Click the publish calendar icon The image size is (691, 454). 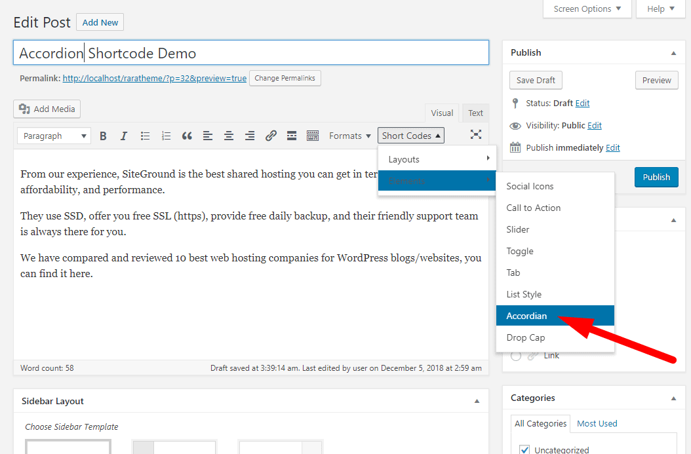click(515, 147)
